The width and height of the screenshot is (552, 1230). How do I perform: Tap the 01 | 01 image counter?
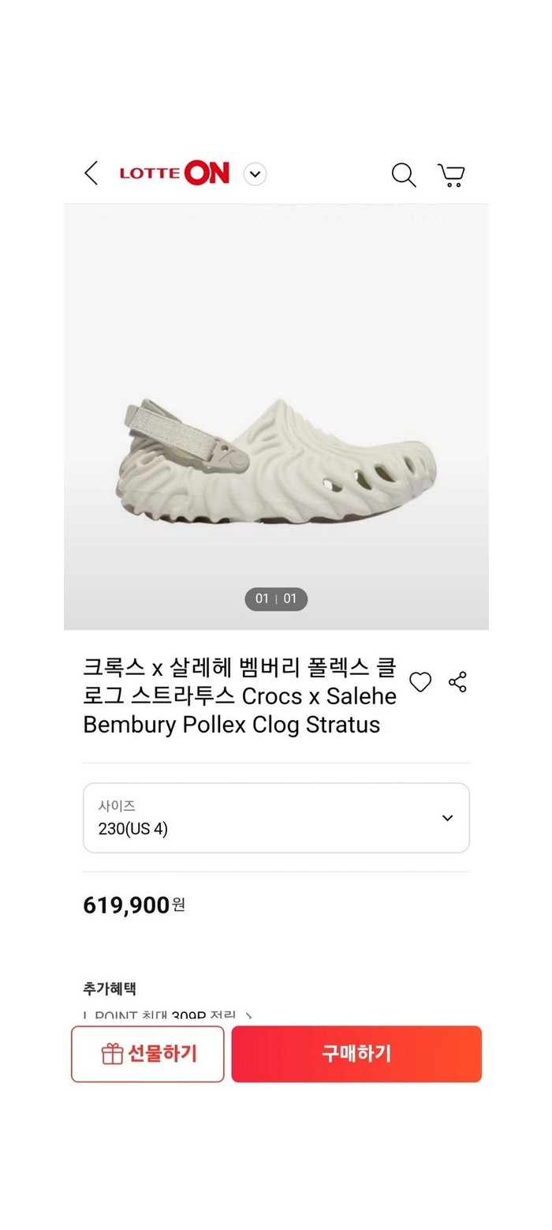[x=276, y=598]
